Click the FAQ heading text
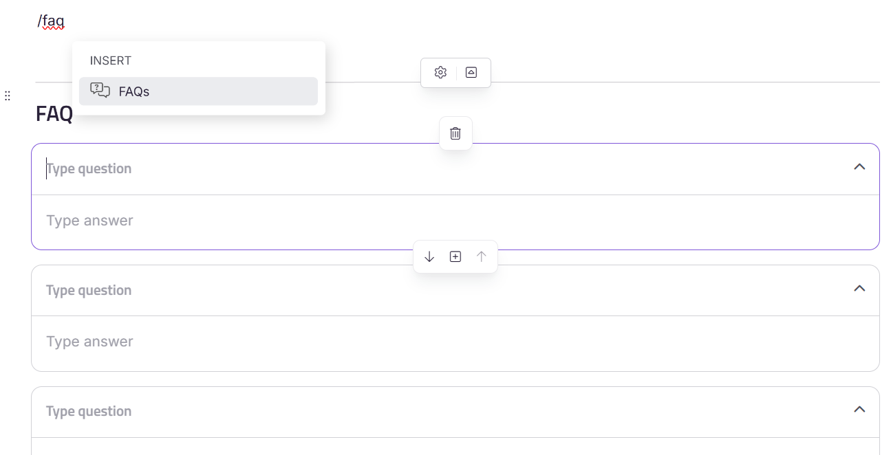This screenshot has width=891, height=455. click(x=54, y=114)
